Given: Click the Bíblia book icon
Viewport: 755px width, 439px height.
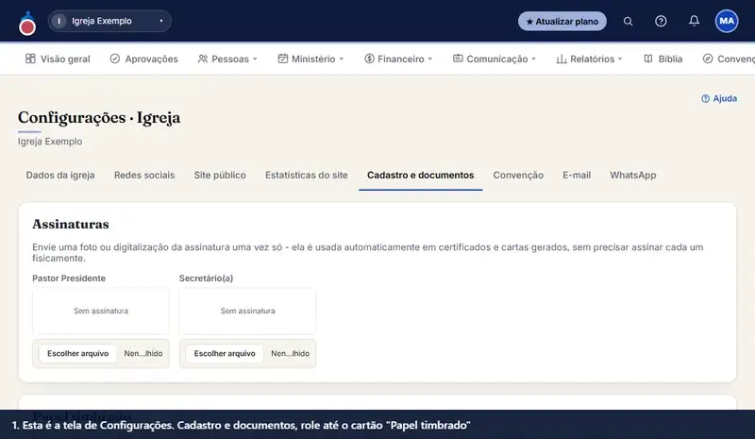Looking at the screenshot, I should pos(648,59).
